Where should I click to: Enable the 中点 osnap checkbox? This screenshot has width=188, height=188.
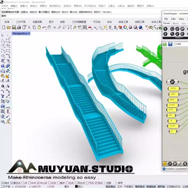(x=29, y=183)
